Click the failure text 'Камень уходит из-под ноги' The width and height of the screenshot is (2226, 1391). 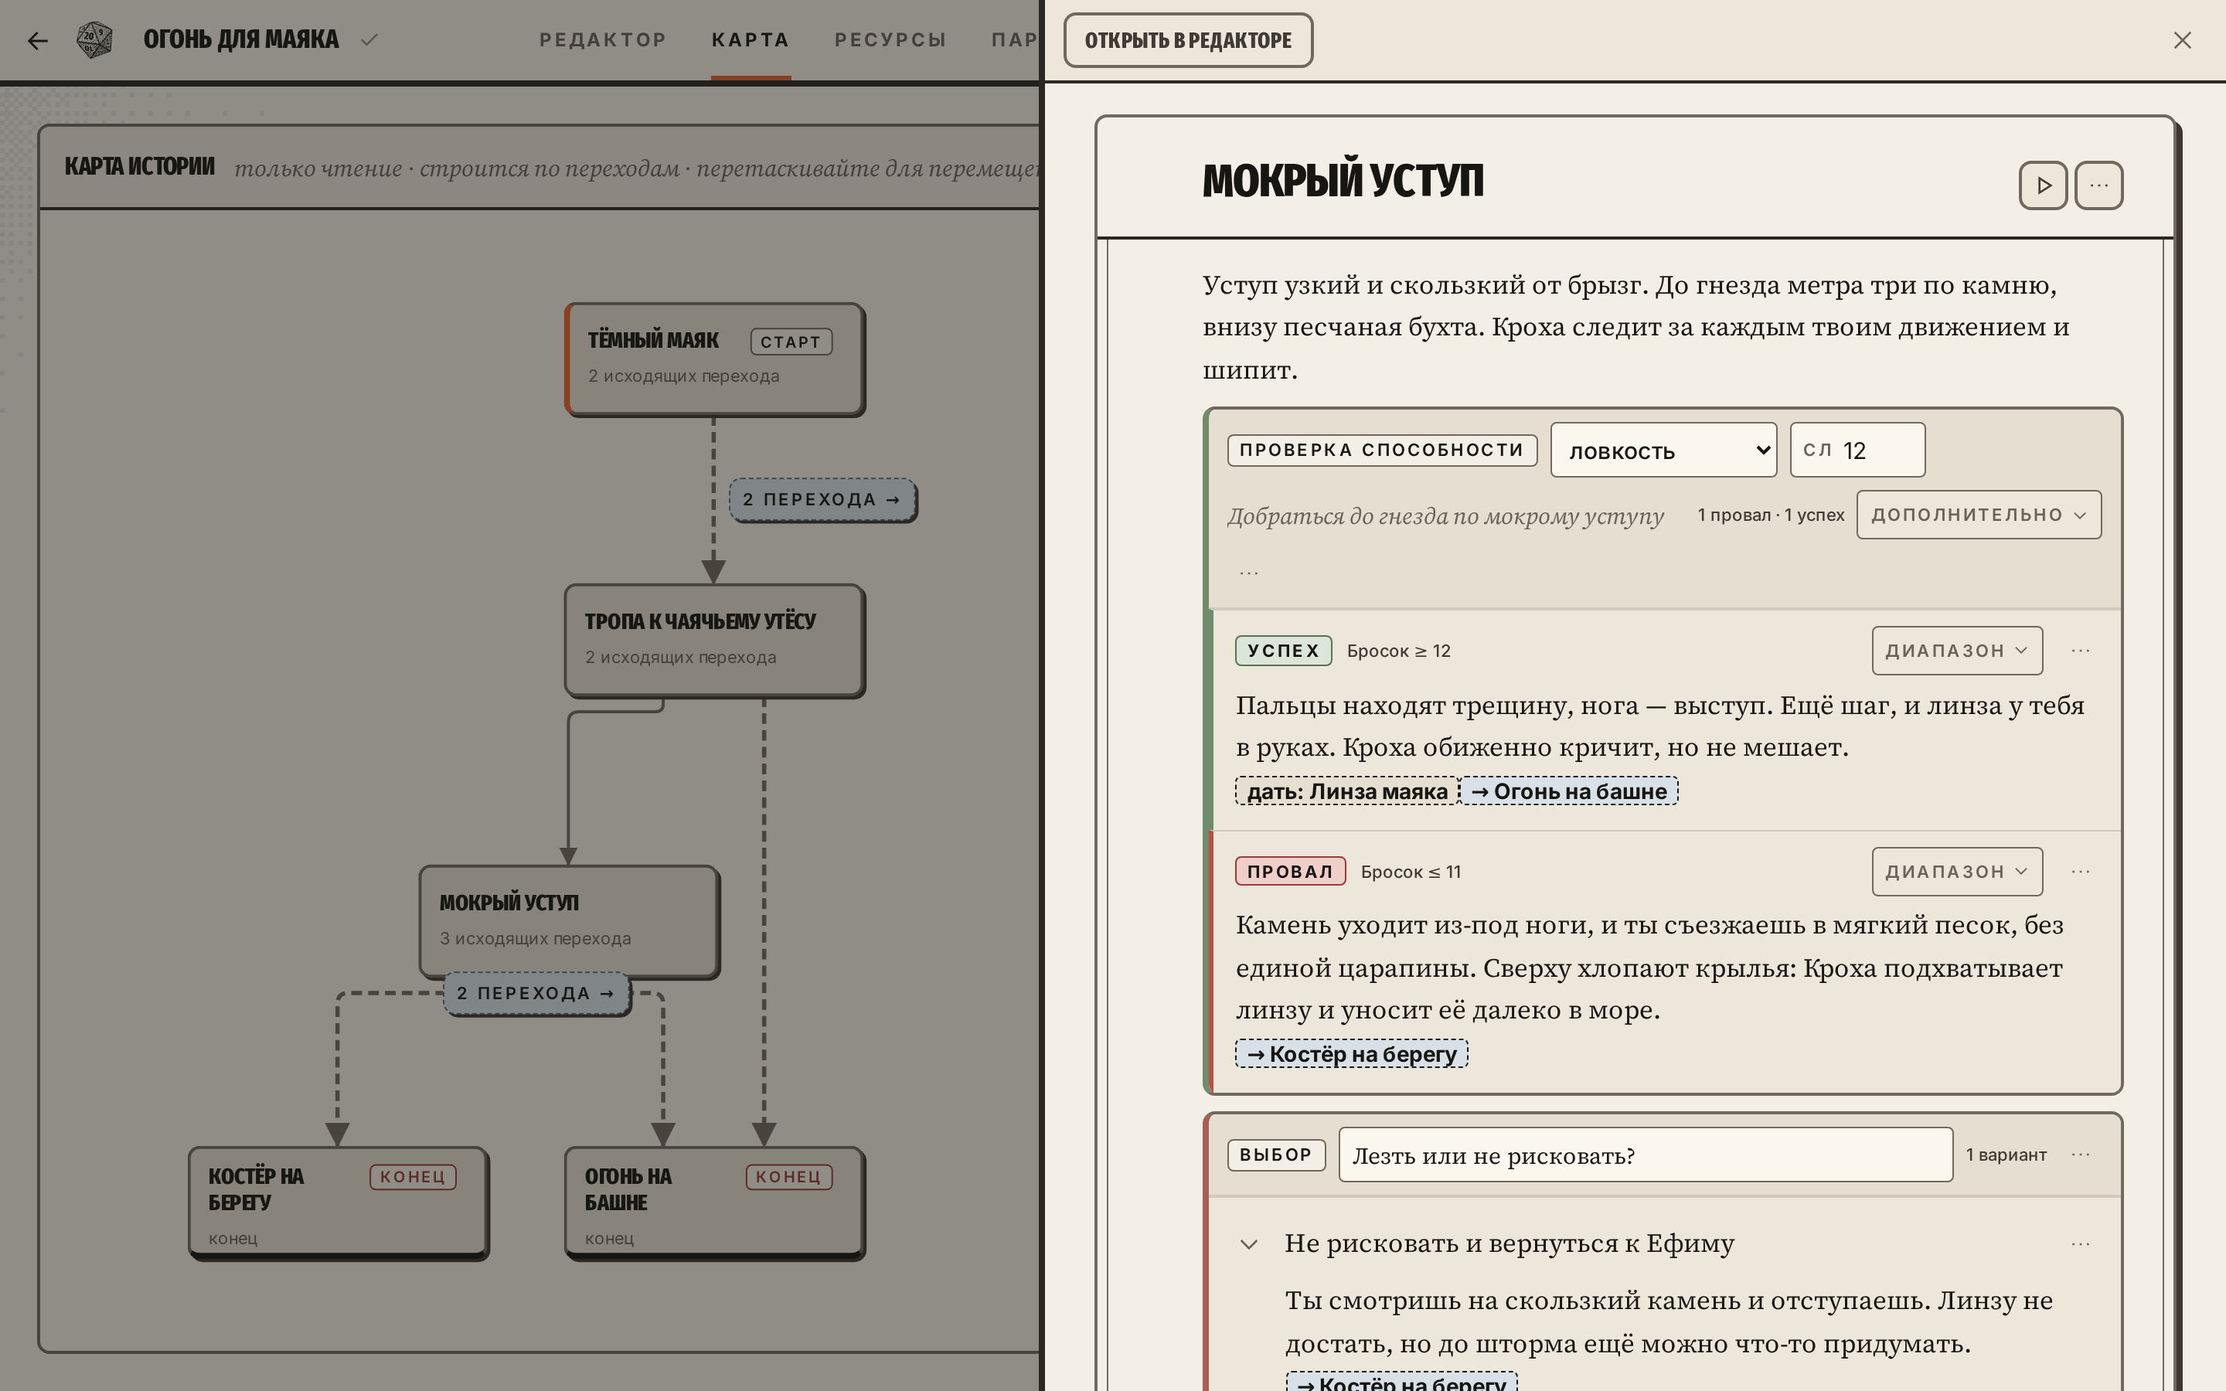[x=1650, y=968]
